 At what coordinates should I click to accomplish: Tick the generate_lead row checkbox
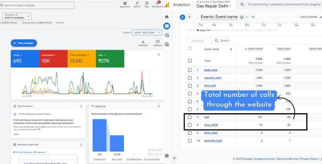[x=190, y=141]
